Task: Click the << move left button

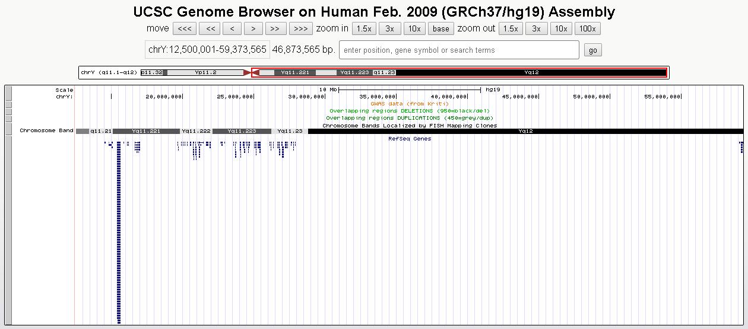Action: 210,28
